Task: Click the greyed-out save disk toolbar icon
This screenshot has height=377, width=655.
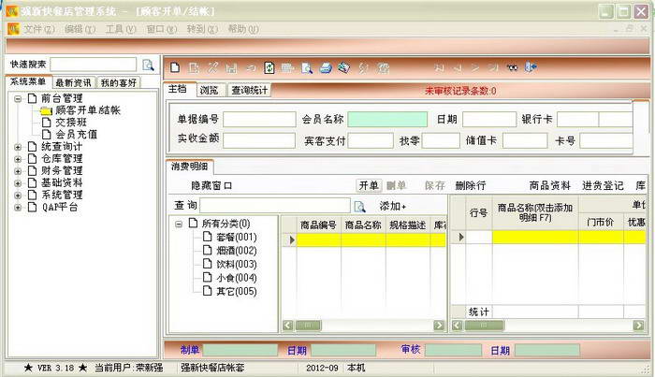Action: pyautogui.click(x=231, y=67)
